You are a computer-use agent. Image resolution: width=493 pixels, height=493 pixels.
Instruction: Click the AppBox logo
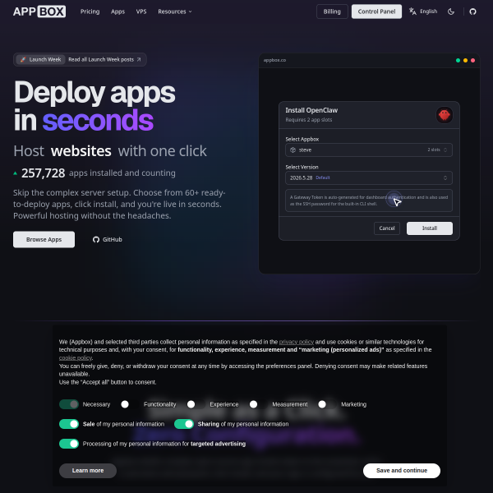39,12
